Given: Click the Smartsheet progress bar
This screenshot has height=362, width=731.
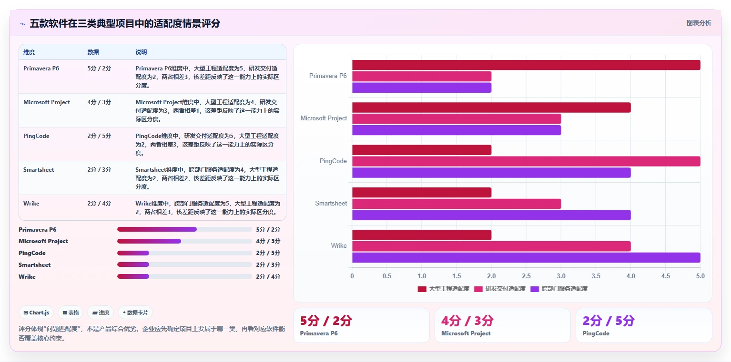Looking at the screenshot, I should click(x=184, y=265).
